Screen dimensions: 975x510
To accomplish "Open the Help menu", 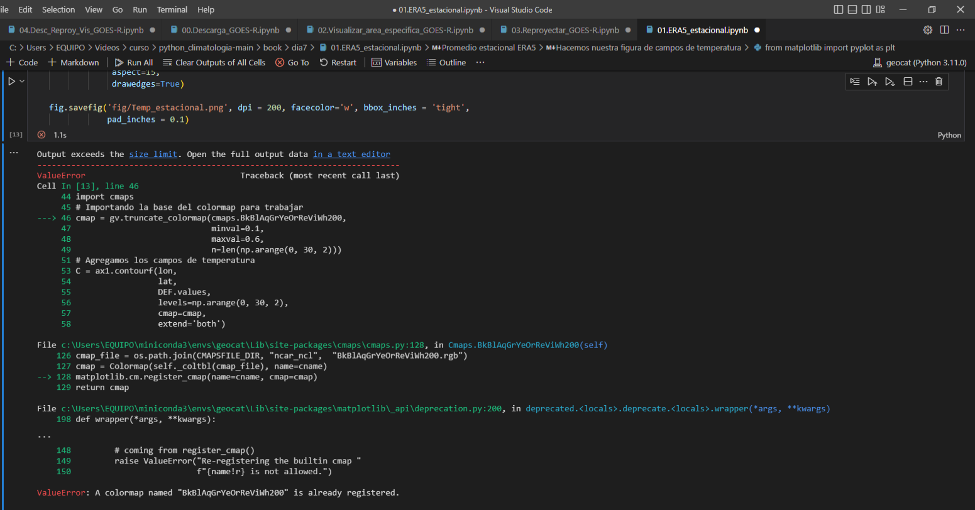I will click(x=206, y=9).
